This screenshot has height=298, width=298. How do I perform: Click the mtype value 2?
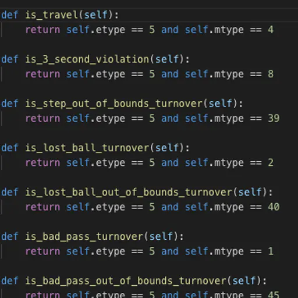(x=271, y=163)
